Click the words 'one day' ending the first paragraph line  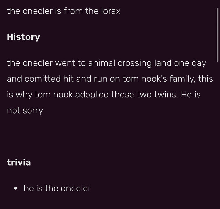(190, 63)
